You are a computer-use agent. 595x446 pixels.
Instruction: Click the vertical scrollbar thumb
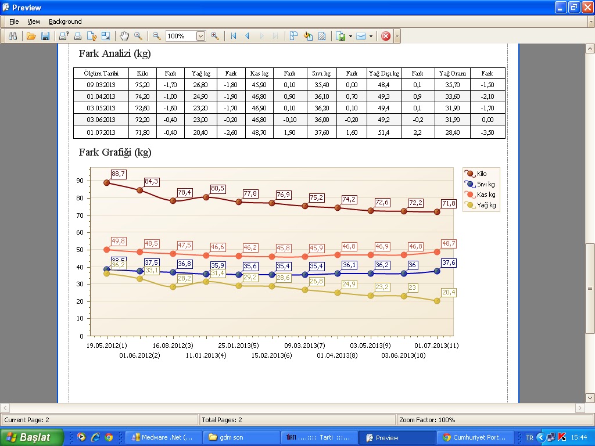[x=590, y=288]
